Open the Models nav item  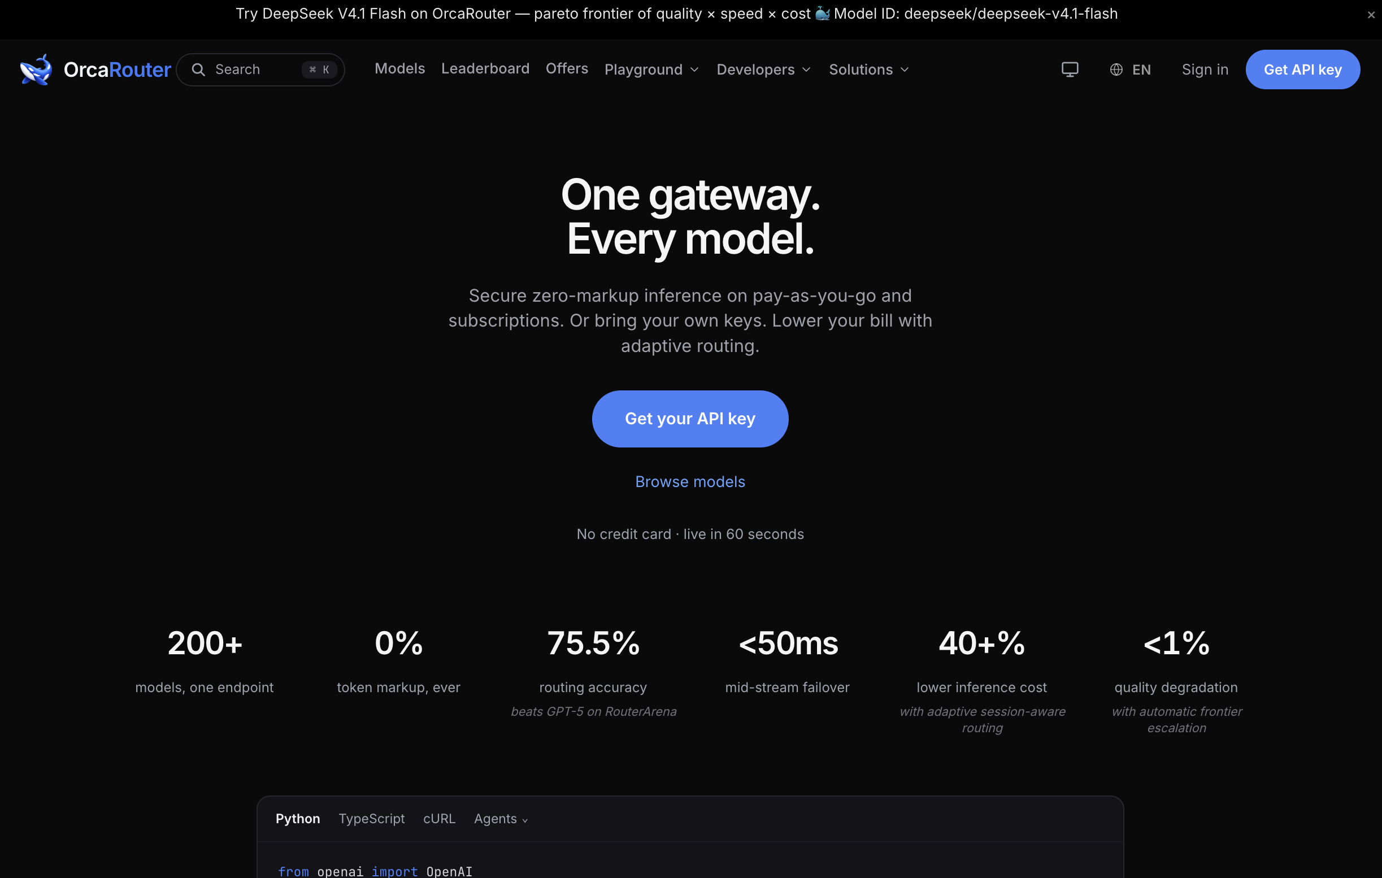(x=399, y=68)
